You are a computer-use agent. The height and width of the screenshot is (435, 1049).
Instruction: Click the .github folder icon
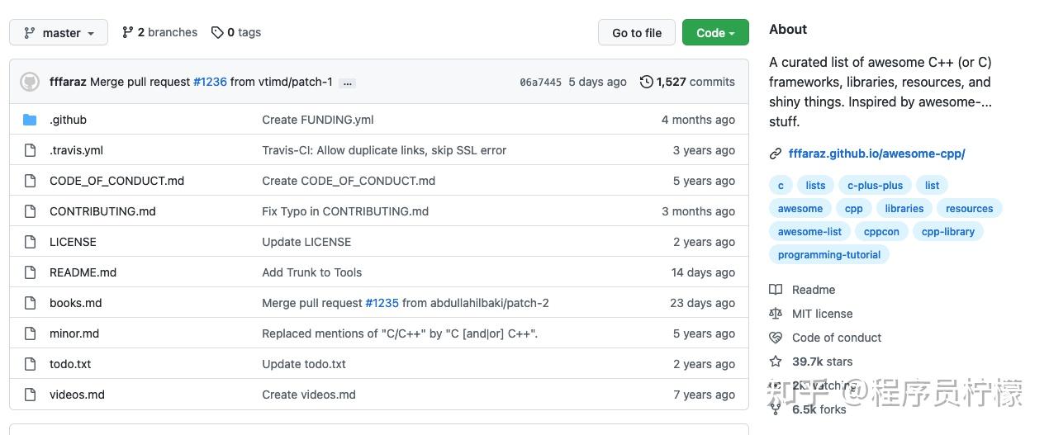31,120
